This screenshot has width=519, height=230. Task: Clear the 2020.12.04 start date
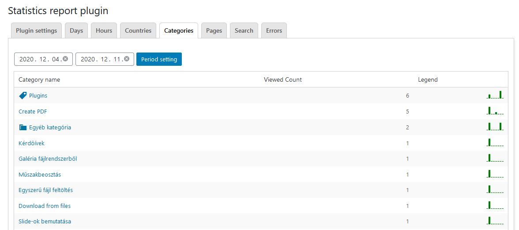pyautogui.click(x=65, y=59)
